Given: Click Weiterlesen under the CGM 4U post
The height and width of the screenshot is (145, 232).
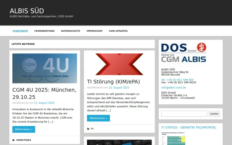Looking at the screenshot, I should [x=24, y=129].
